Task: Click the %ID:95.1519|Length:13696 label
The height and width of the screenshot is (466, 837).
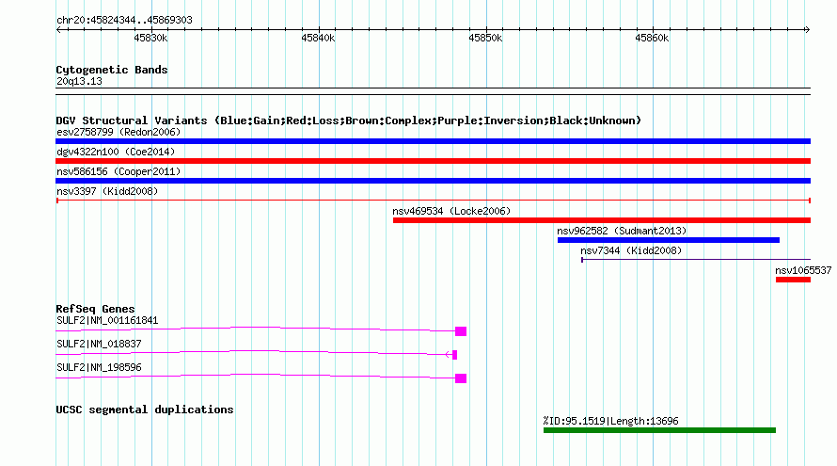Action: tap(610, 421)
